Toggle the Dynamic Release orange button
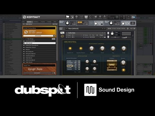Screen dimensions: 155x116 pyautogui.click(x=81, y=48)
